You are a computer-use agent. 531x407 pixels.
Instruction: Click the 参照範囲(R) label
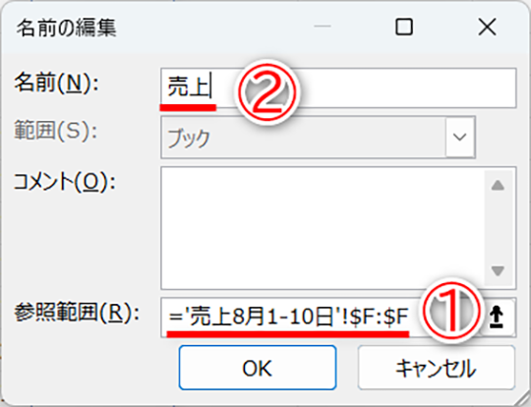[x=77, y=314]
